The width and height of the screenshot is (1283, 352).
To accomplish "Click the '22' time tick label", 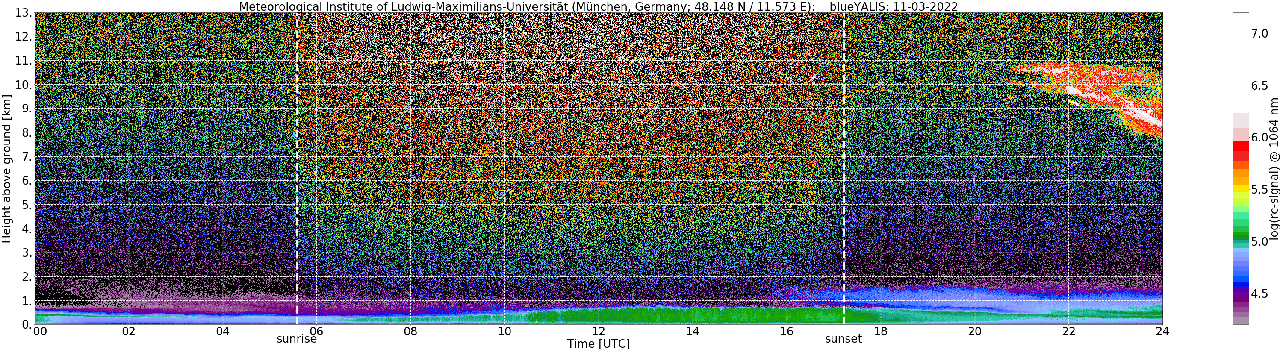I will click(x=1068, y=331).
